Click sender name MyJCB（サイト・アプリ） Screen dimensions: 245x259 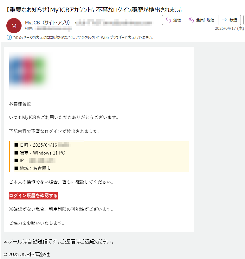coord(48,22)
